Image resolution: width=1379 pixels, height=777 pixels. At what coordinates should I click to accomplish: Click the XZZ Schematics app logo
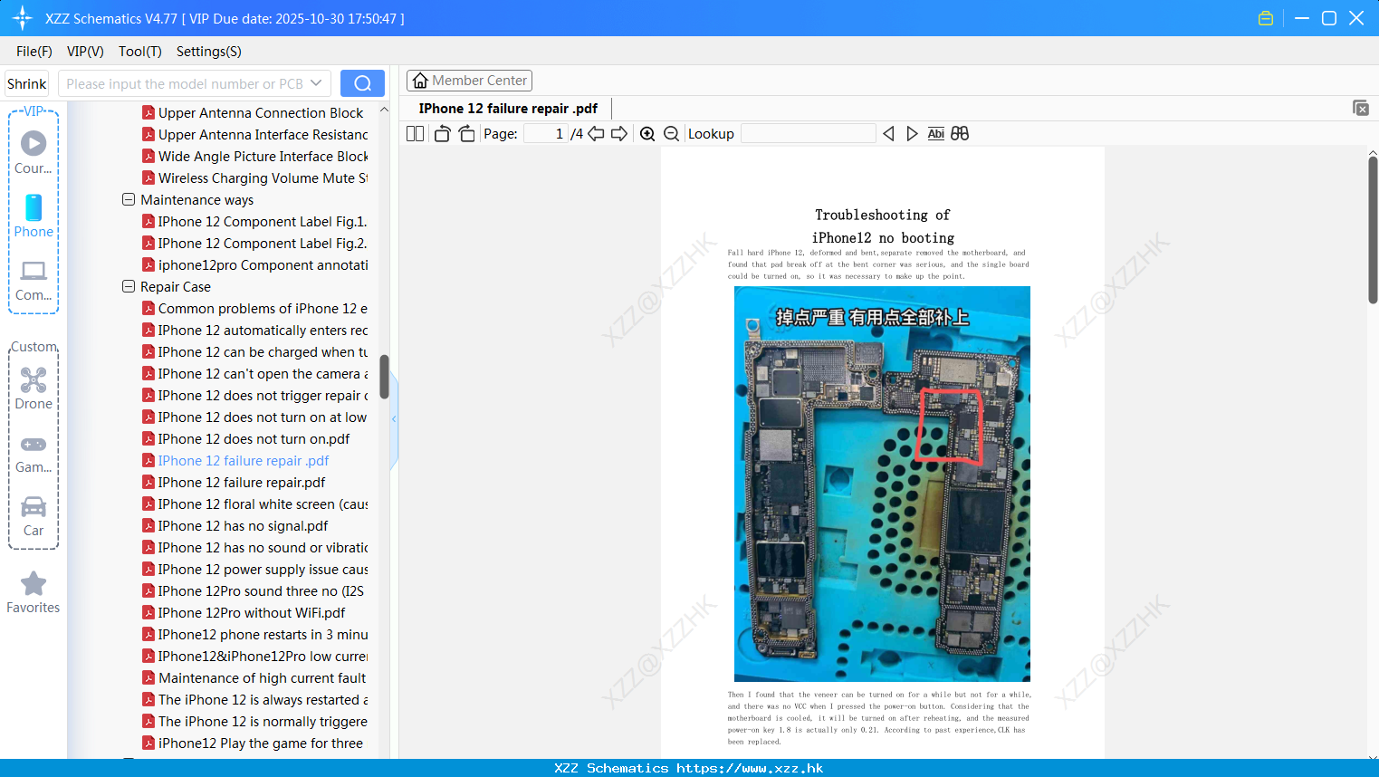point(23,18)
